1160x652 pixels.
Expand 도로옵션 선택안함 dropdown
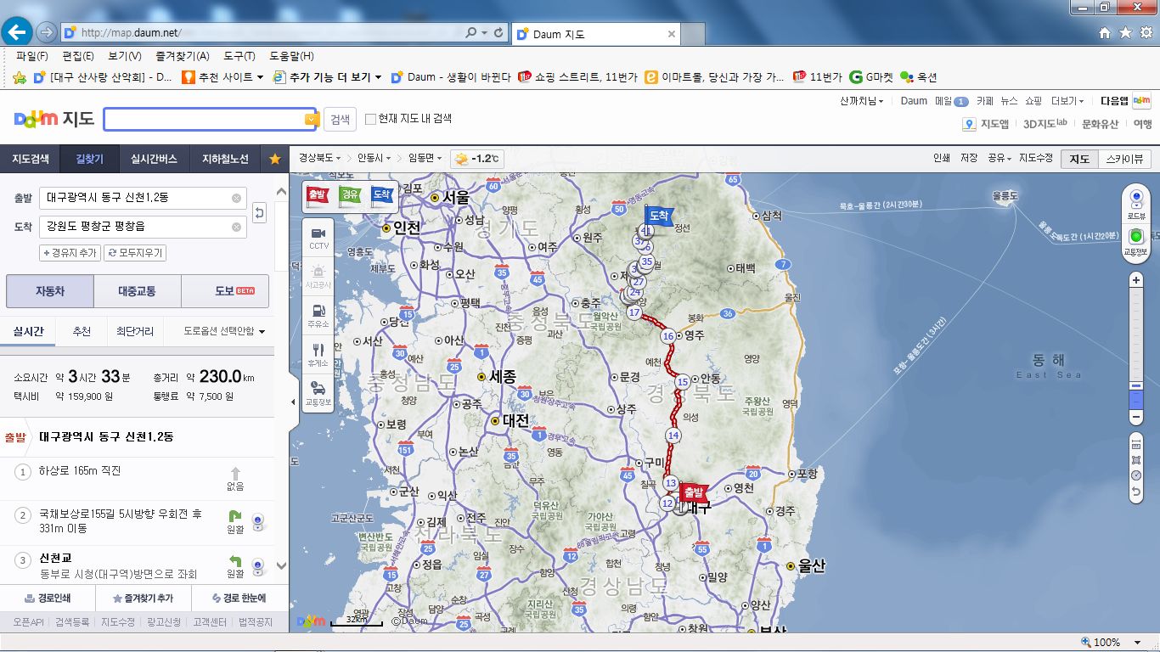pyautogui.click(x=225, y=331)
